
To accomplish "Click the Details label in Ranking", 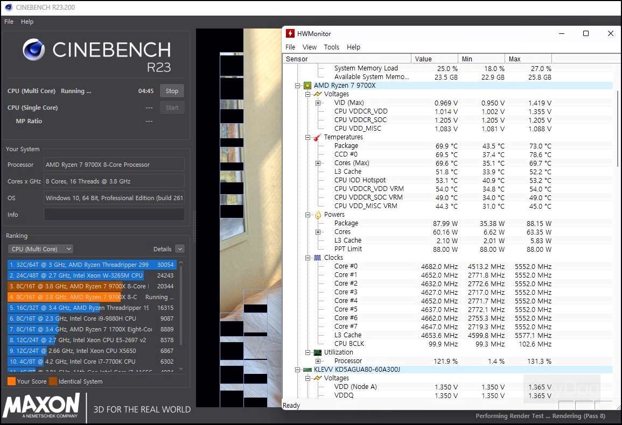I will point(162,249).
